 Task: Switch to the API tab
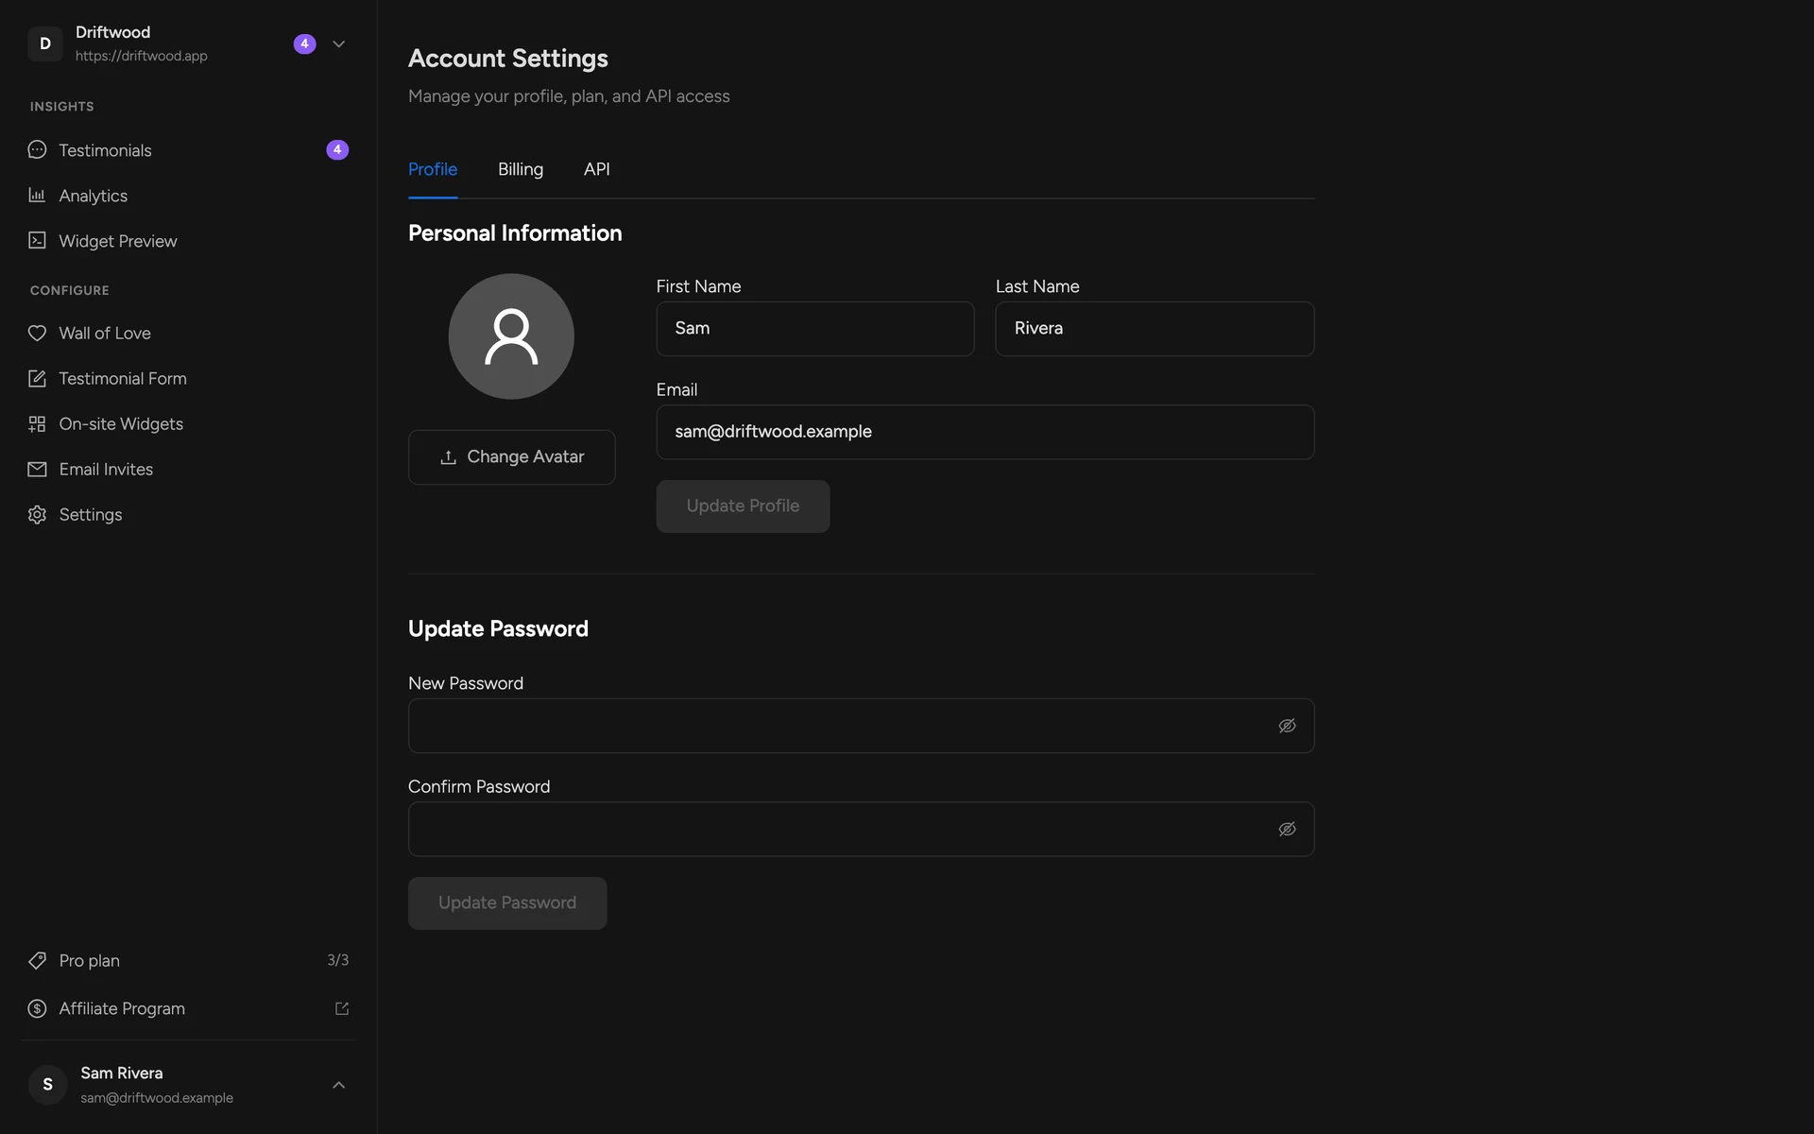(597, 170)
